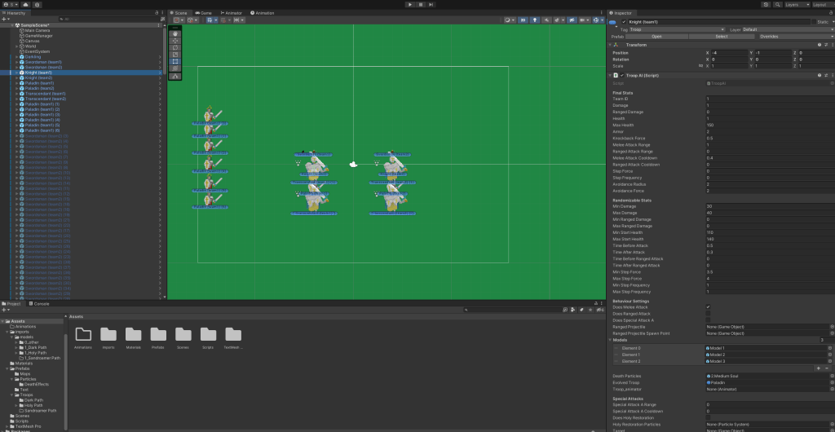Collapse the Transform component section
This screenshot has width=835, height=432.
click(611, 45)
